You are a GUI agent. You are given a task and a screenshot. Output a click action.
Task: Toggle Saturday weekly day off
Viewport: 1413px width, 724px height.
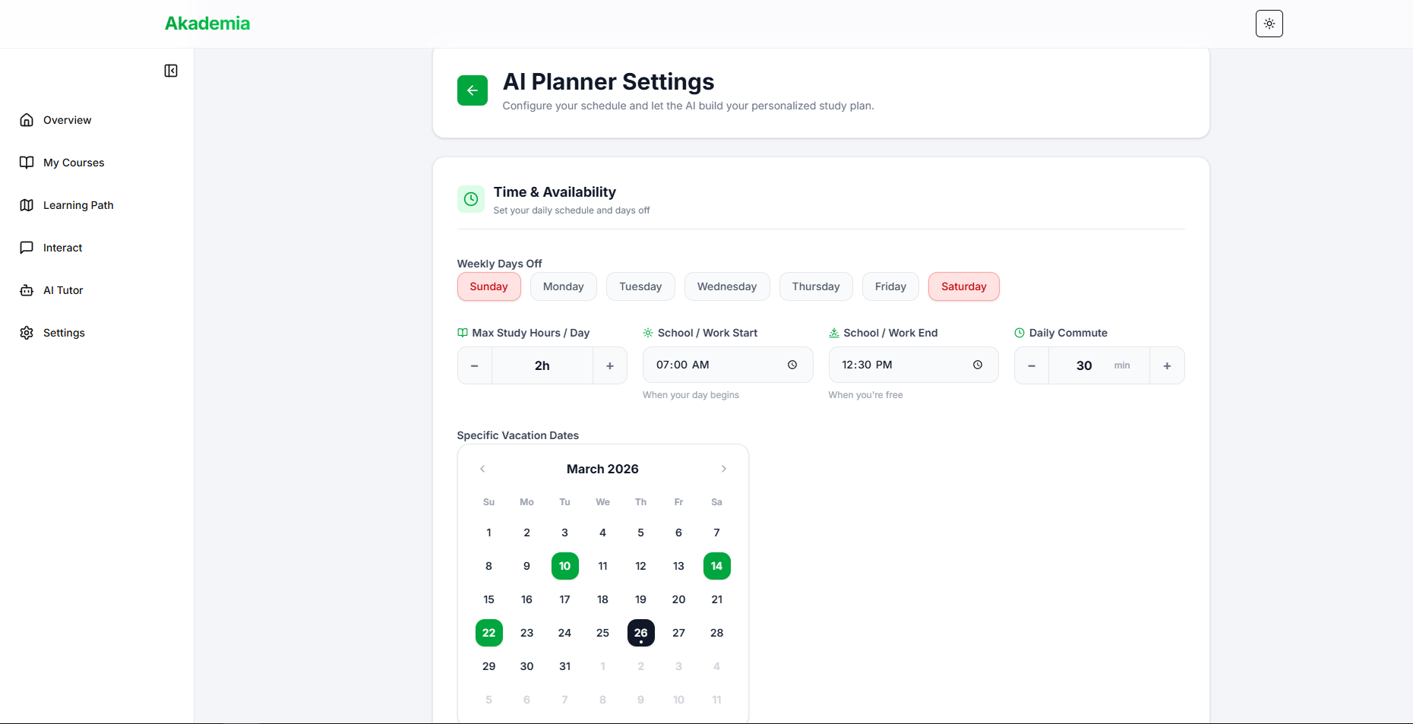tap(963, 286)
